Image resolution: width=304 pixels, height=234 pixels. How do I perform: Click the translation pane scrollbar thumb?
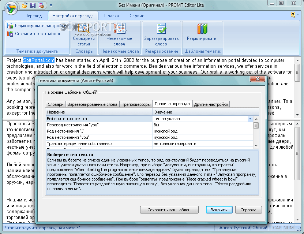297,153
